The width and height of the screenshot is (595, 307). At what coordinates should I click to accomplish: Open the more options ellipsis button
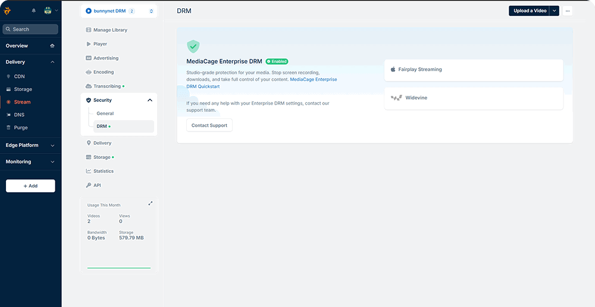point(568,11)
